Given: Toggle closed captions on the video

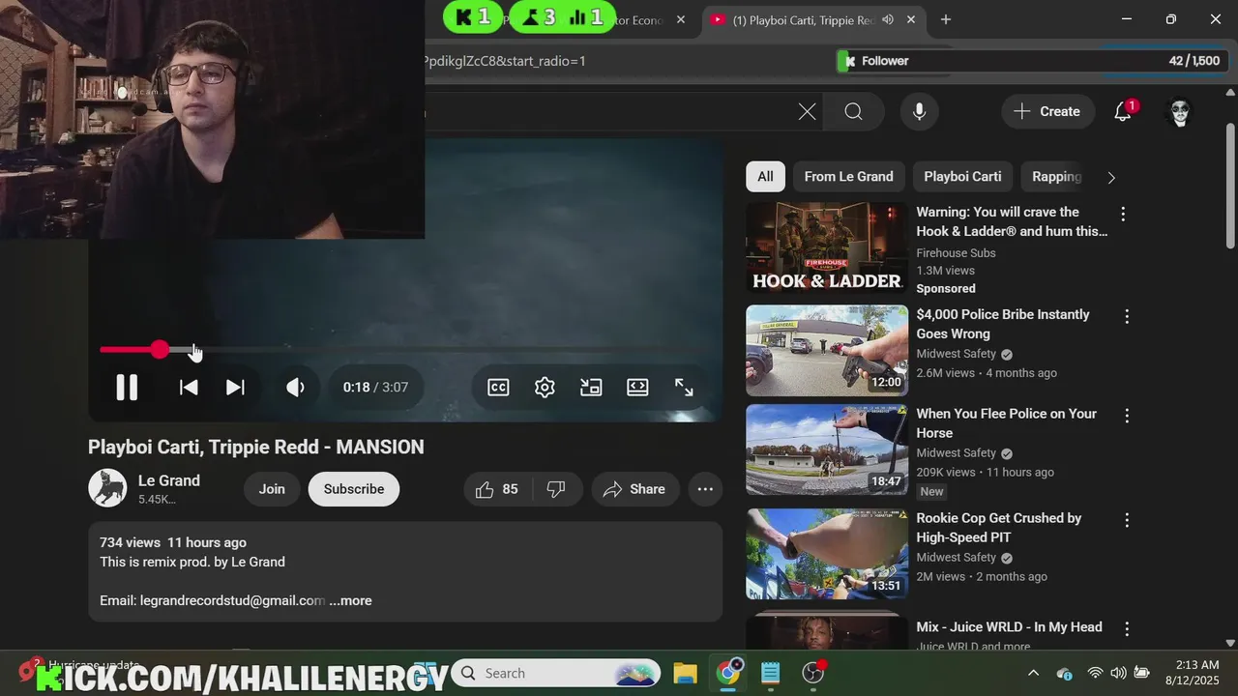Looking at the screenshot, I should coord(498,388).
